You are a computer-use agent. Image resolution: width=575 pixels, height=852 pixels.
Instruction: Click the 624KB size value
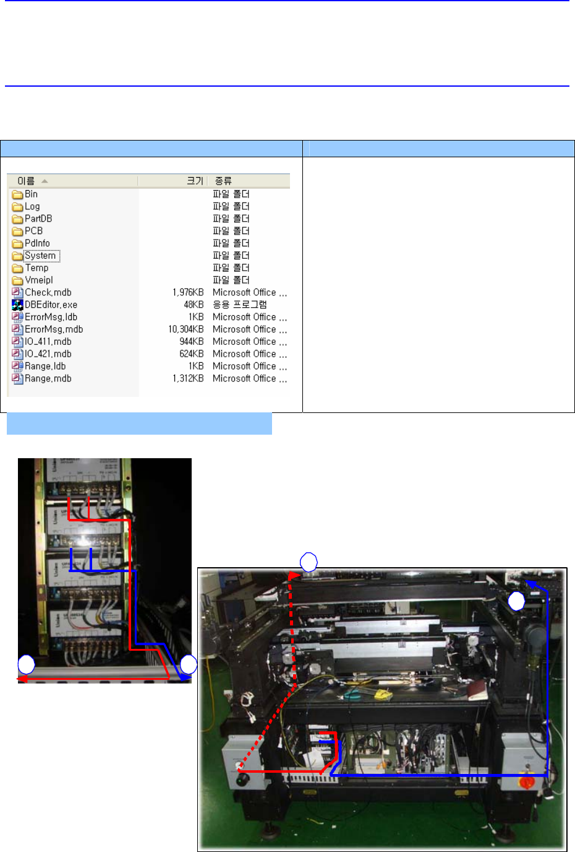point(192,354)
